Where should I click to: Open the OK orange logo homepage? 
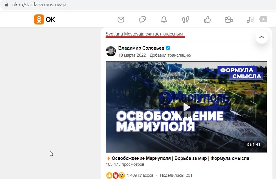pos(45,19)
